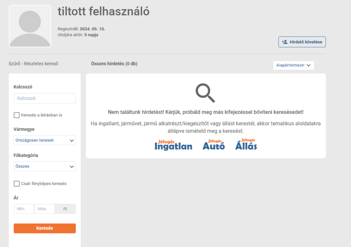Open the Jófogás Ingatlan logo link

click(x=173, y=145)
